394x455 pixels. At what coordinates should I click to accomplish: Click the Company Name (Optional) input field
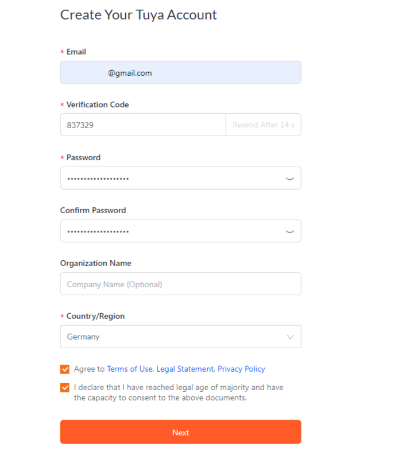[x=180, y=284]
